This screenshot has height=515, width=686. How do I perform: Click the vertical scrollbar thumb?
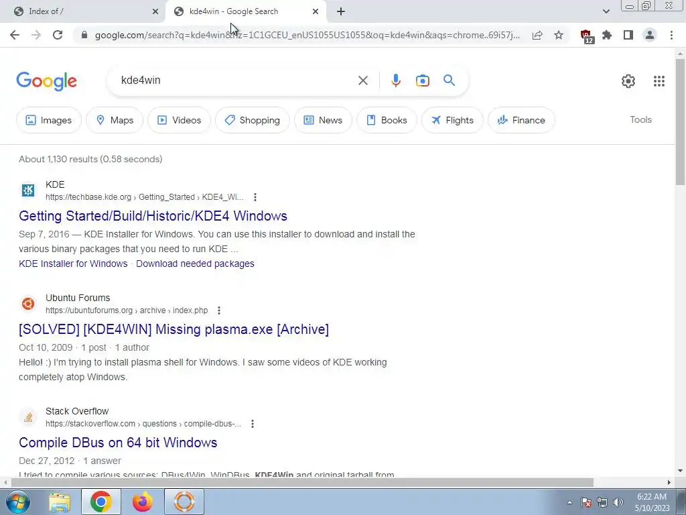pyautogui.click(x=680, y=121)
